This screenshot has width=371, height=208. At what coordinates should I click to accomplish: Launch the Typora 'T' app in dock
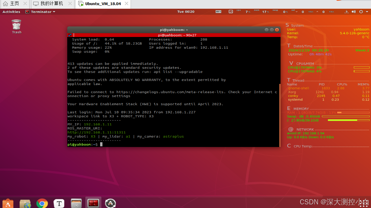(x=59, y=203)
